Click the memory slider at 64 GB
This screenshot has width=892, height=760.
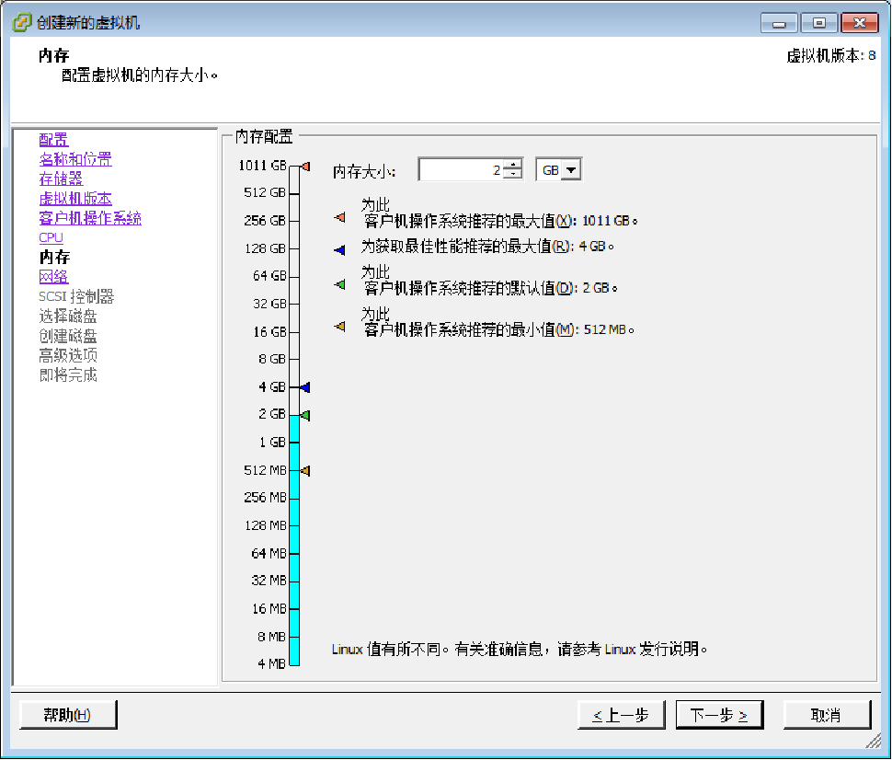(x=294, y=277)
